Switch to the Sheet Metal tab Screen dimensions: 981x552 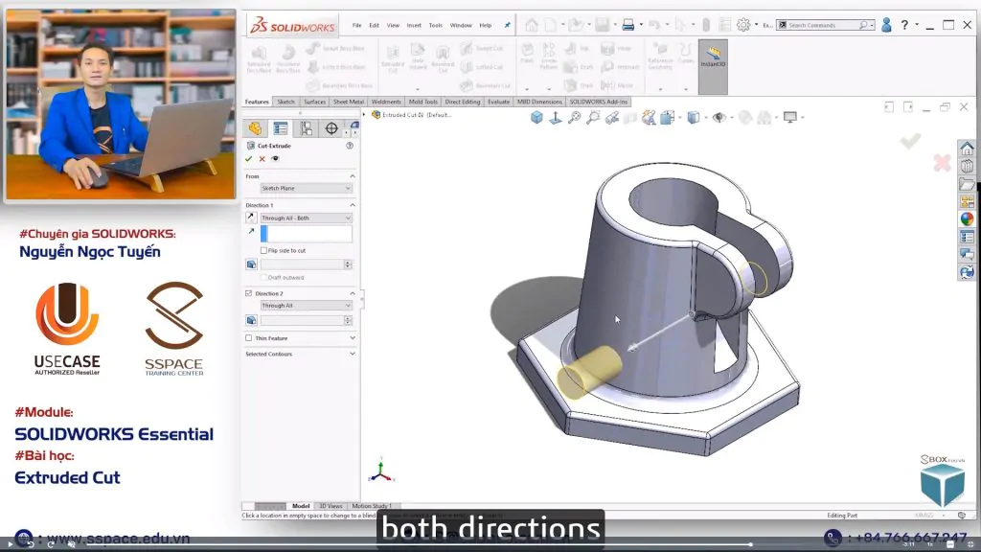click(349, 102)
